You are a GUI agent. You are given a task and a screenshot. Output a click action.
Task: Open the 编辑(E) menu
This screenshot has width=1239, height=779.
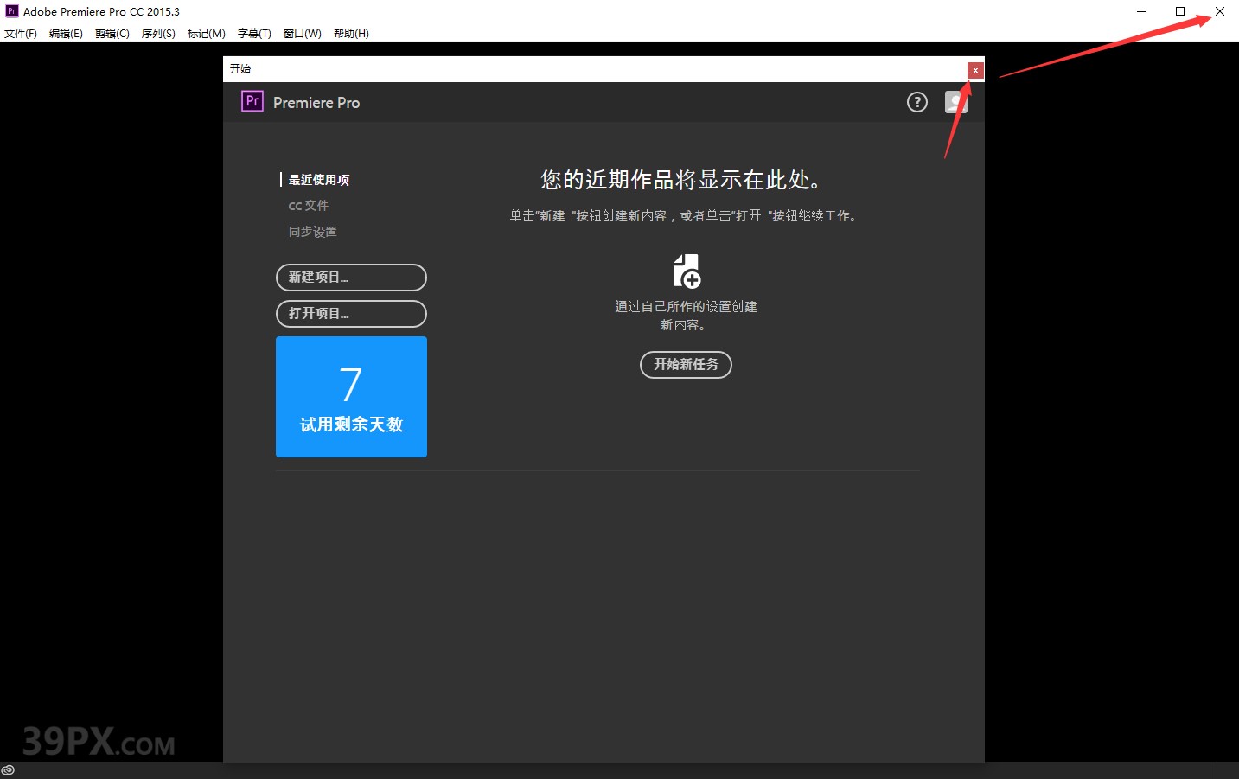[x=66, y=34]
